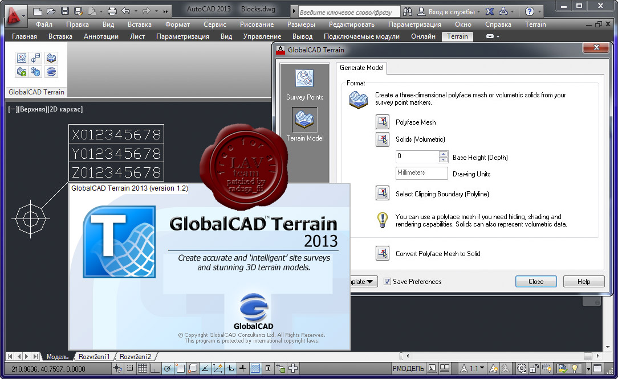Click Solids (Volumetric) pick button
Viewport: 618px width, 379px height.
pyautogui.click(x=383, y=139)
